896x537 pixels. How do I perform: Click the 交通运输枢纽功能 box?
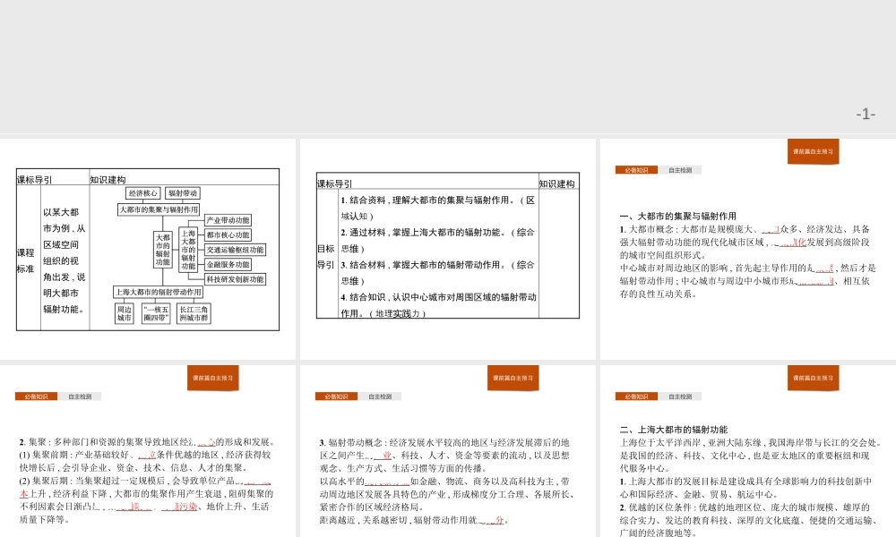tap(236, 250)
